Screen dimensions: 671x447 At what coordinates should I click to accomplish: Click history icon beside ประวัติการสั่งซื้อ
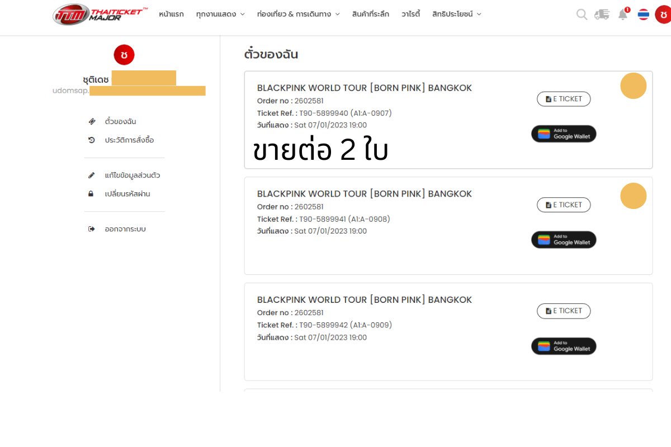pyautogui.click(x=92, y=140)
